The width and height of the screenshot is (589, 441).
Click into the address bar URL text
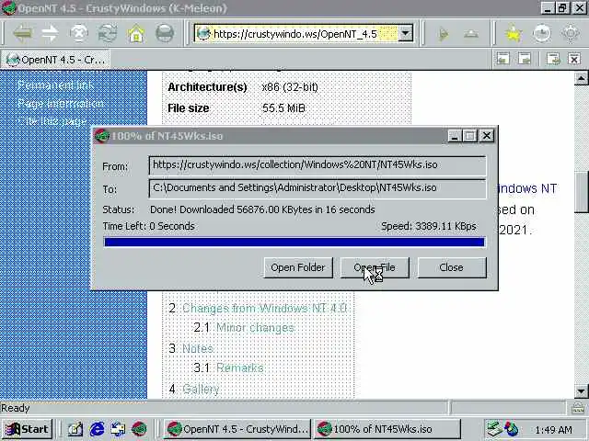(x=294, y=34)
